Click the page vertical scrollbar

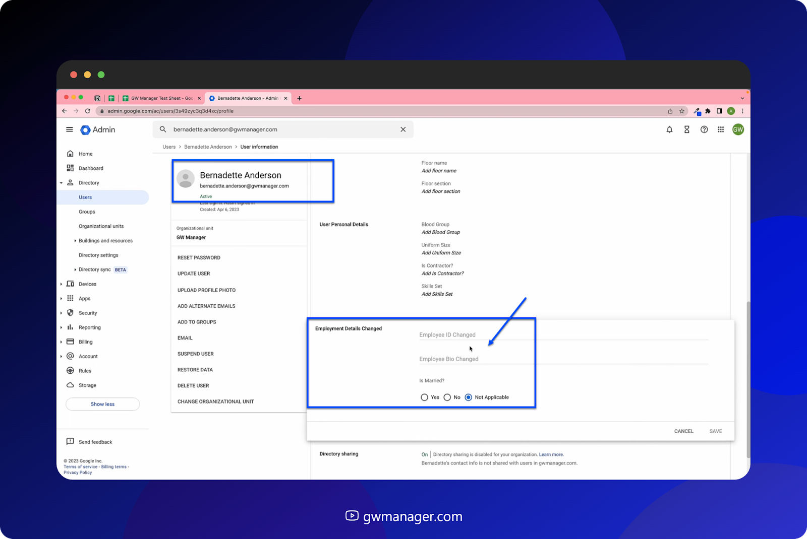tap(748, 379)
